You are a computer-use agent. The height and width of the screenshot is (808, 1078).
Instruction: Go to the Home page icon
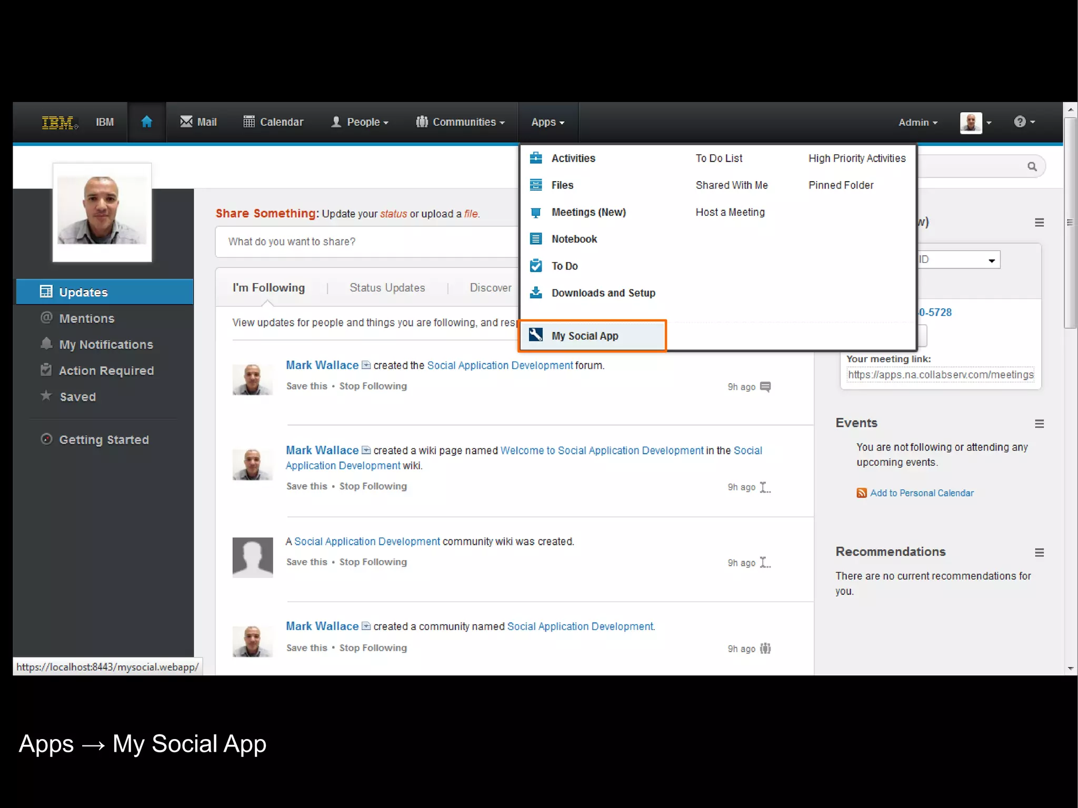[146, 122]
